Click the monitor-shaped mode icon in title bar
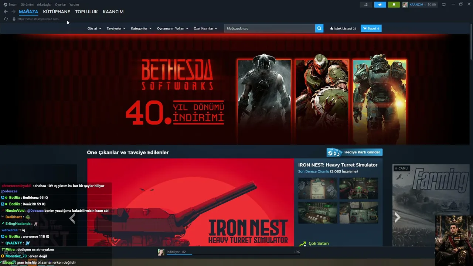 pyautogui.click(x=444, y=4)
